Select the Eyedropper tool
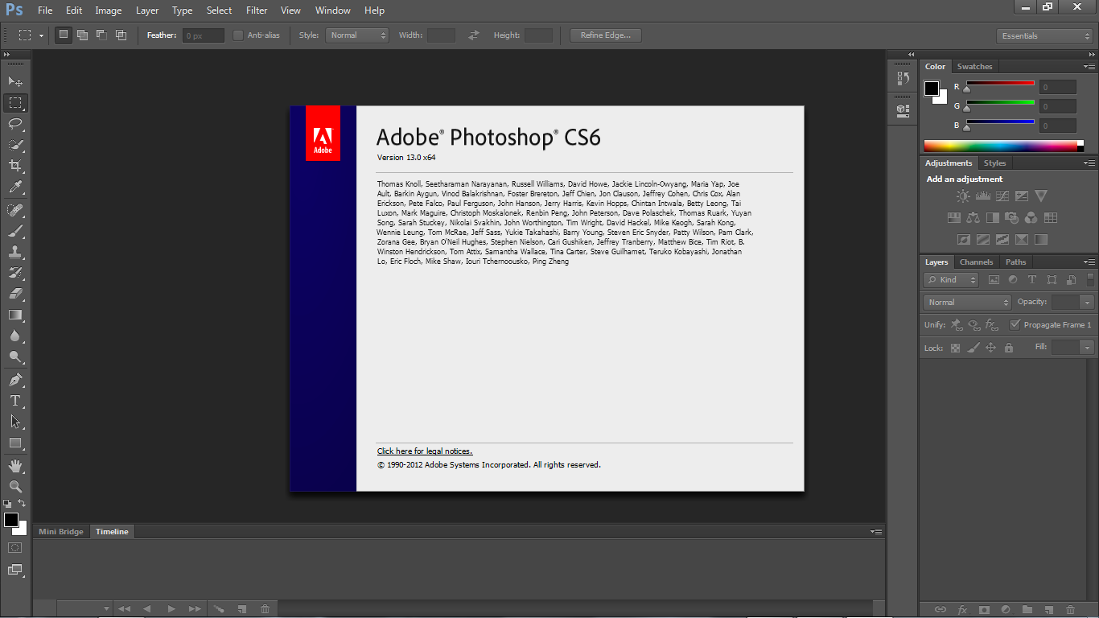Screen dimensions: 1099x618 [15, 187]
